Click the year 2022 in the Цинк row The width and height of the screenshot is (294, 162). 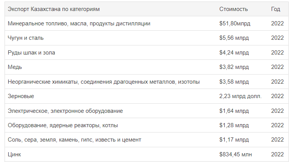(x=277, y=154)
